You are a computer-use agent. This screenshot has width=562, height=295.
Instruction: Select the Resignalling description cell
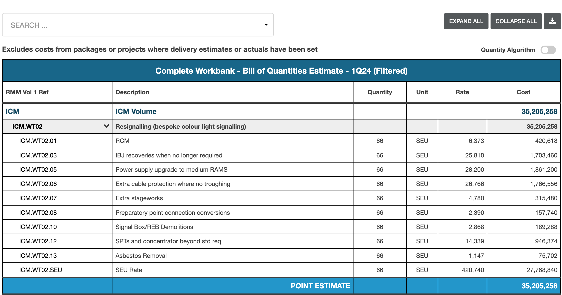click(x=181, y=127)
